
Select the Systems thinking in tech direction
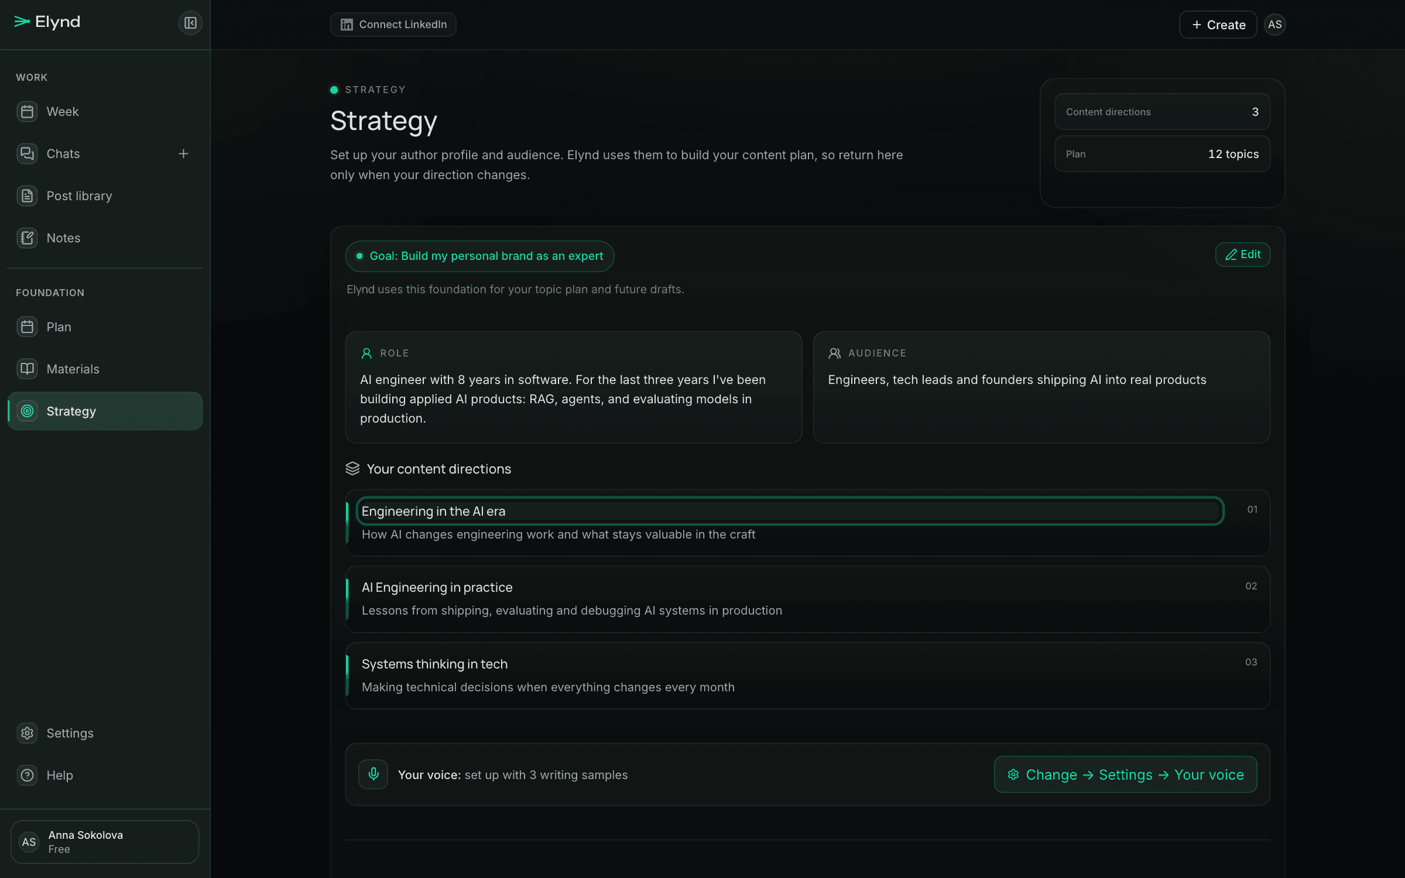(x=807, y=675)
